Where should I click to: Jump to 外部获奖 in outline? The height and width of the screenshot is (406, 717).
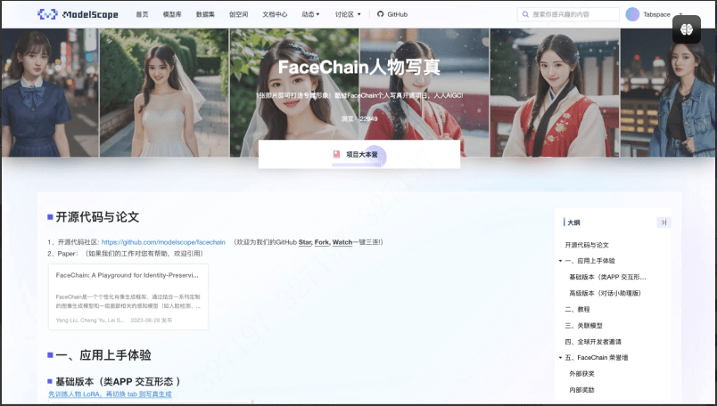pyautogui.click(x=581, y=374)
